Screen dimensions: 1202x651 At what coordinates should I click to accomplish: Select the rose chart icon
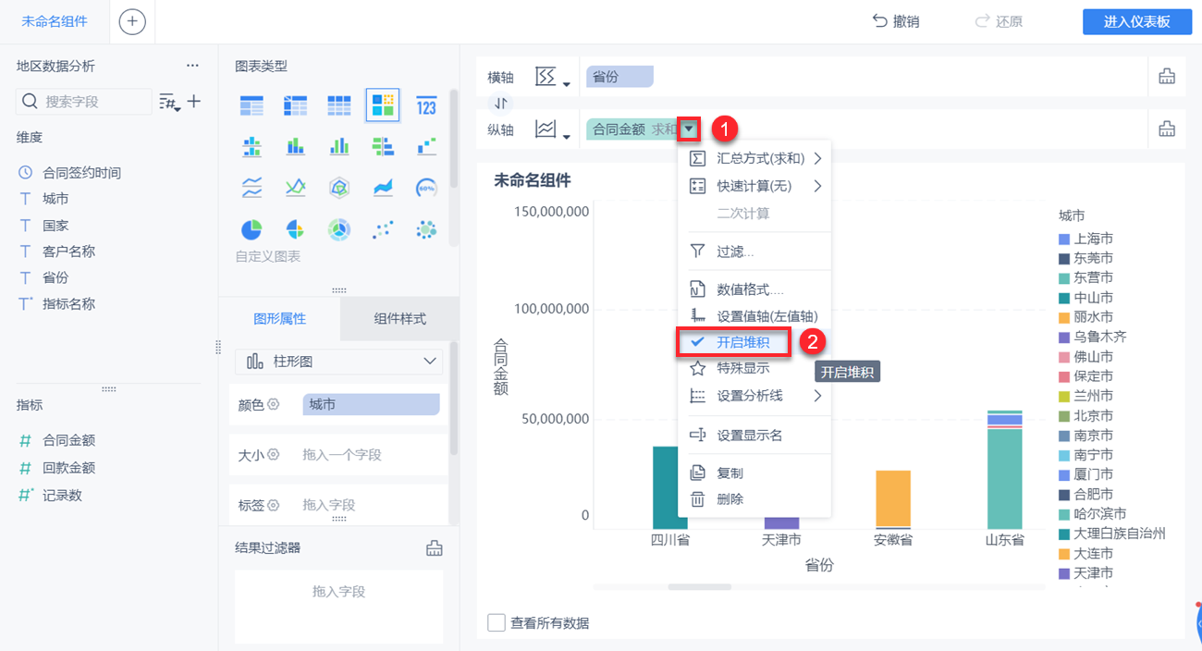[x=295, y=229]
